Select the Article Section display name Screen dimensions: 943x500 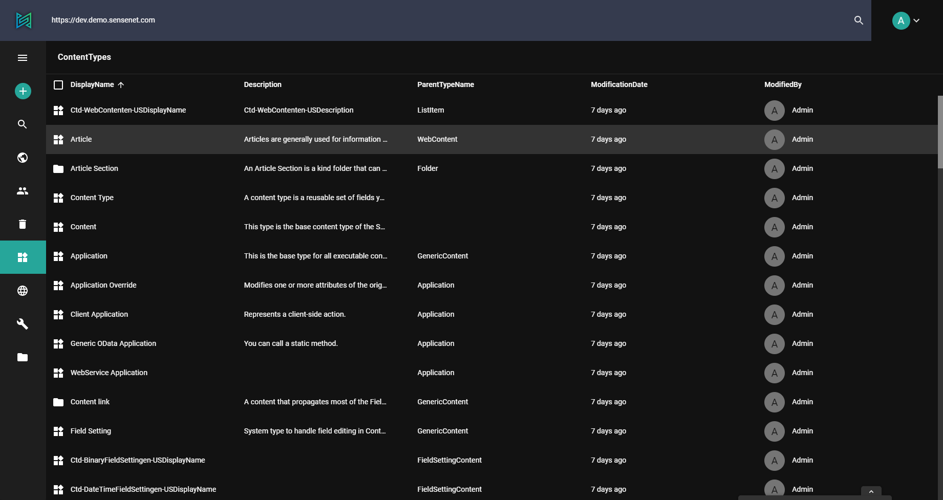94,168
